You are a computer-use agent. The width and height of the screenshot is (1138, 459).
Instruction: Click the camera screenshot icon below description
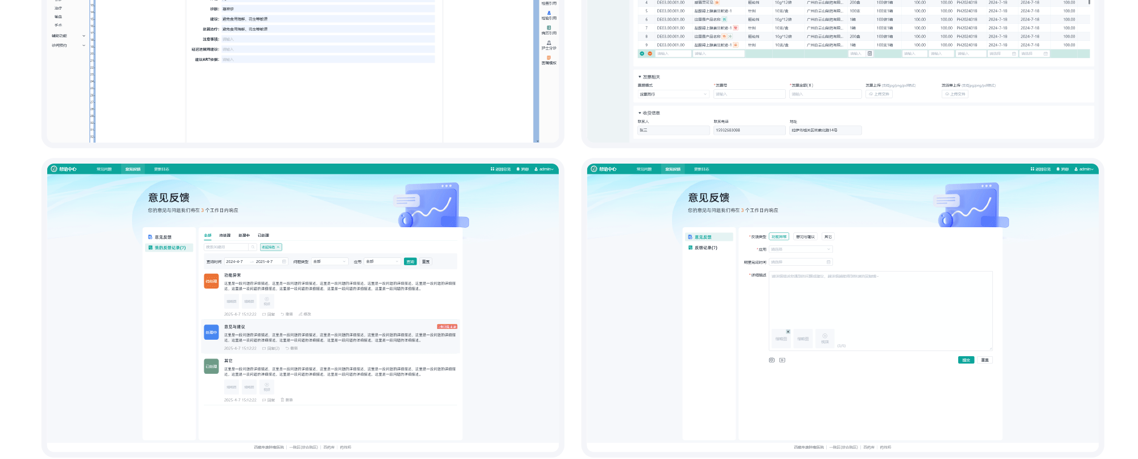click(x=772, y=360)
